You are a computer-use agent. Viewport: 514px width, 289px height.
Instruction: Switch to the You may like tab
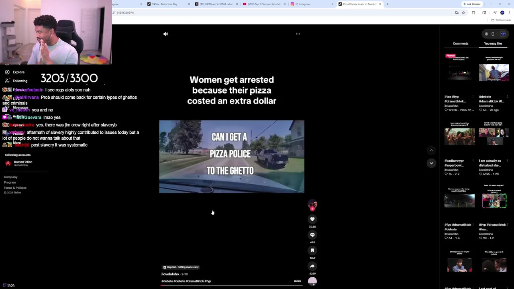coord(493,43)
